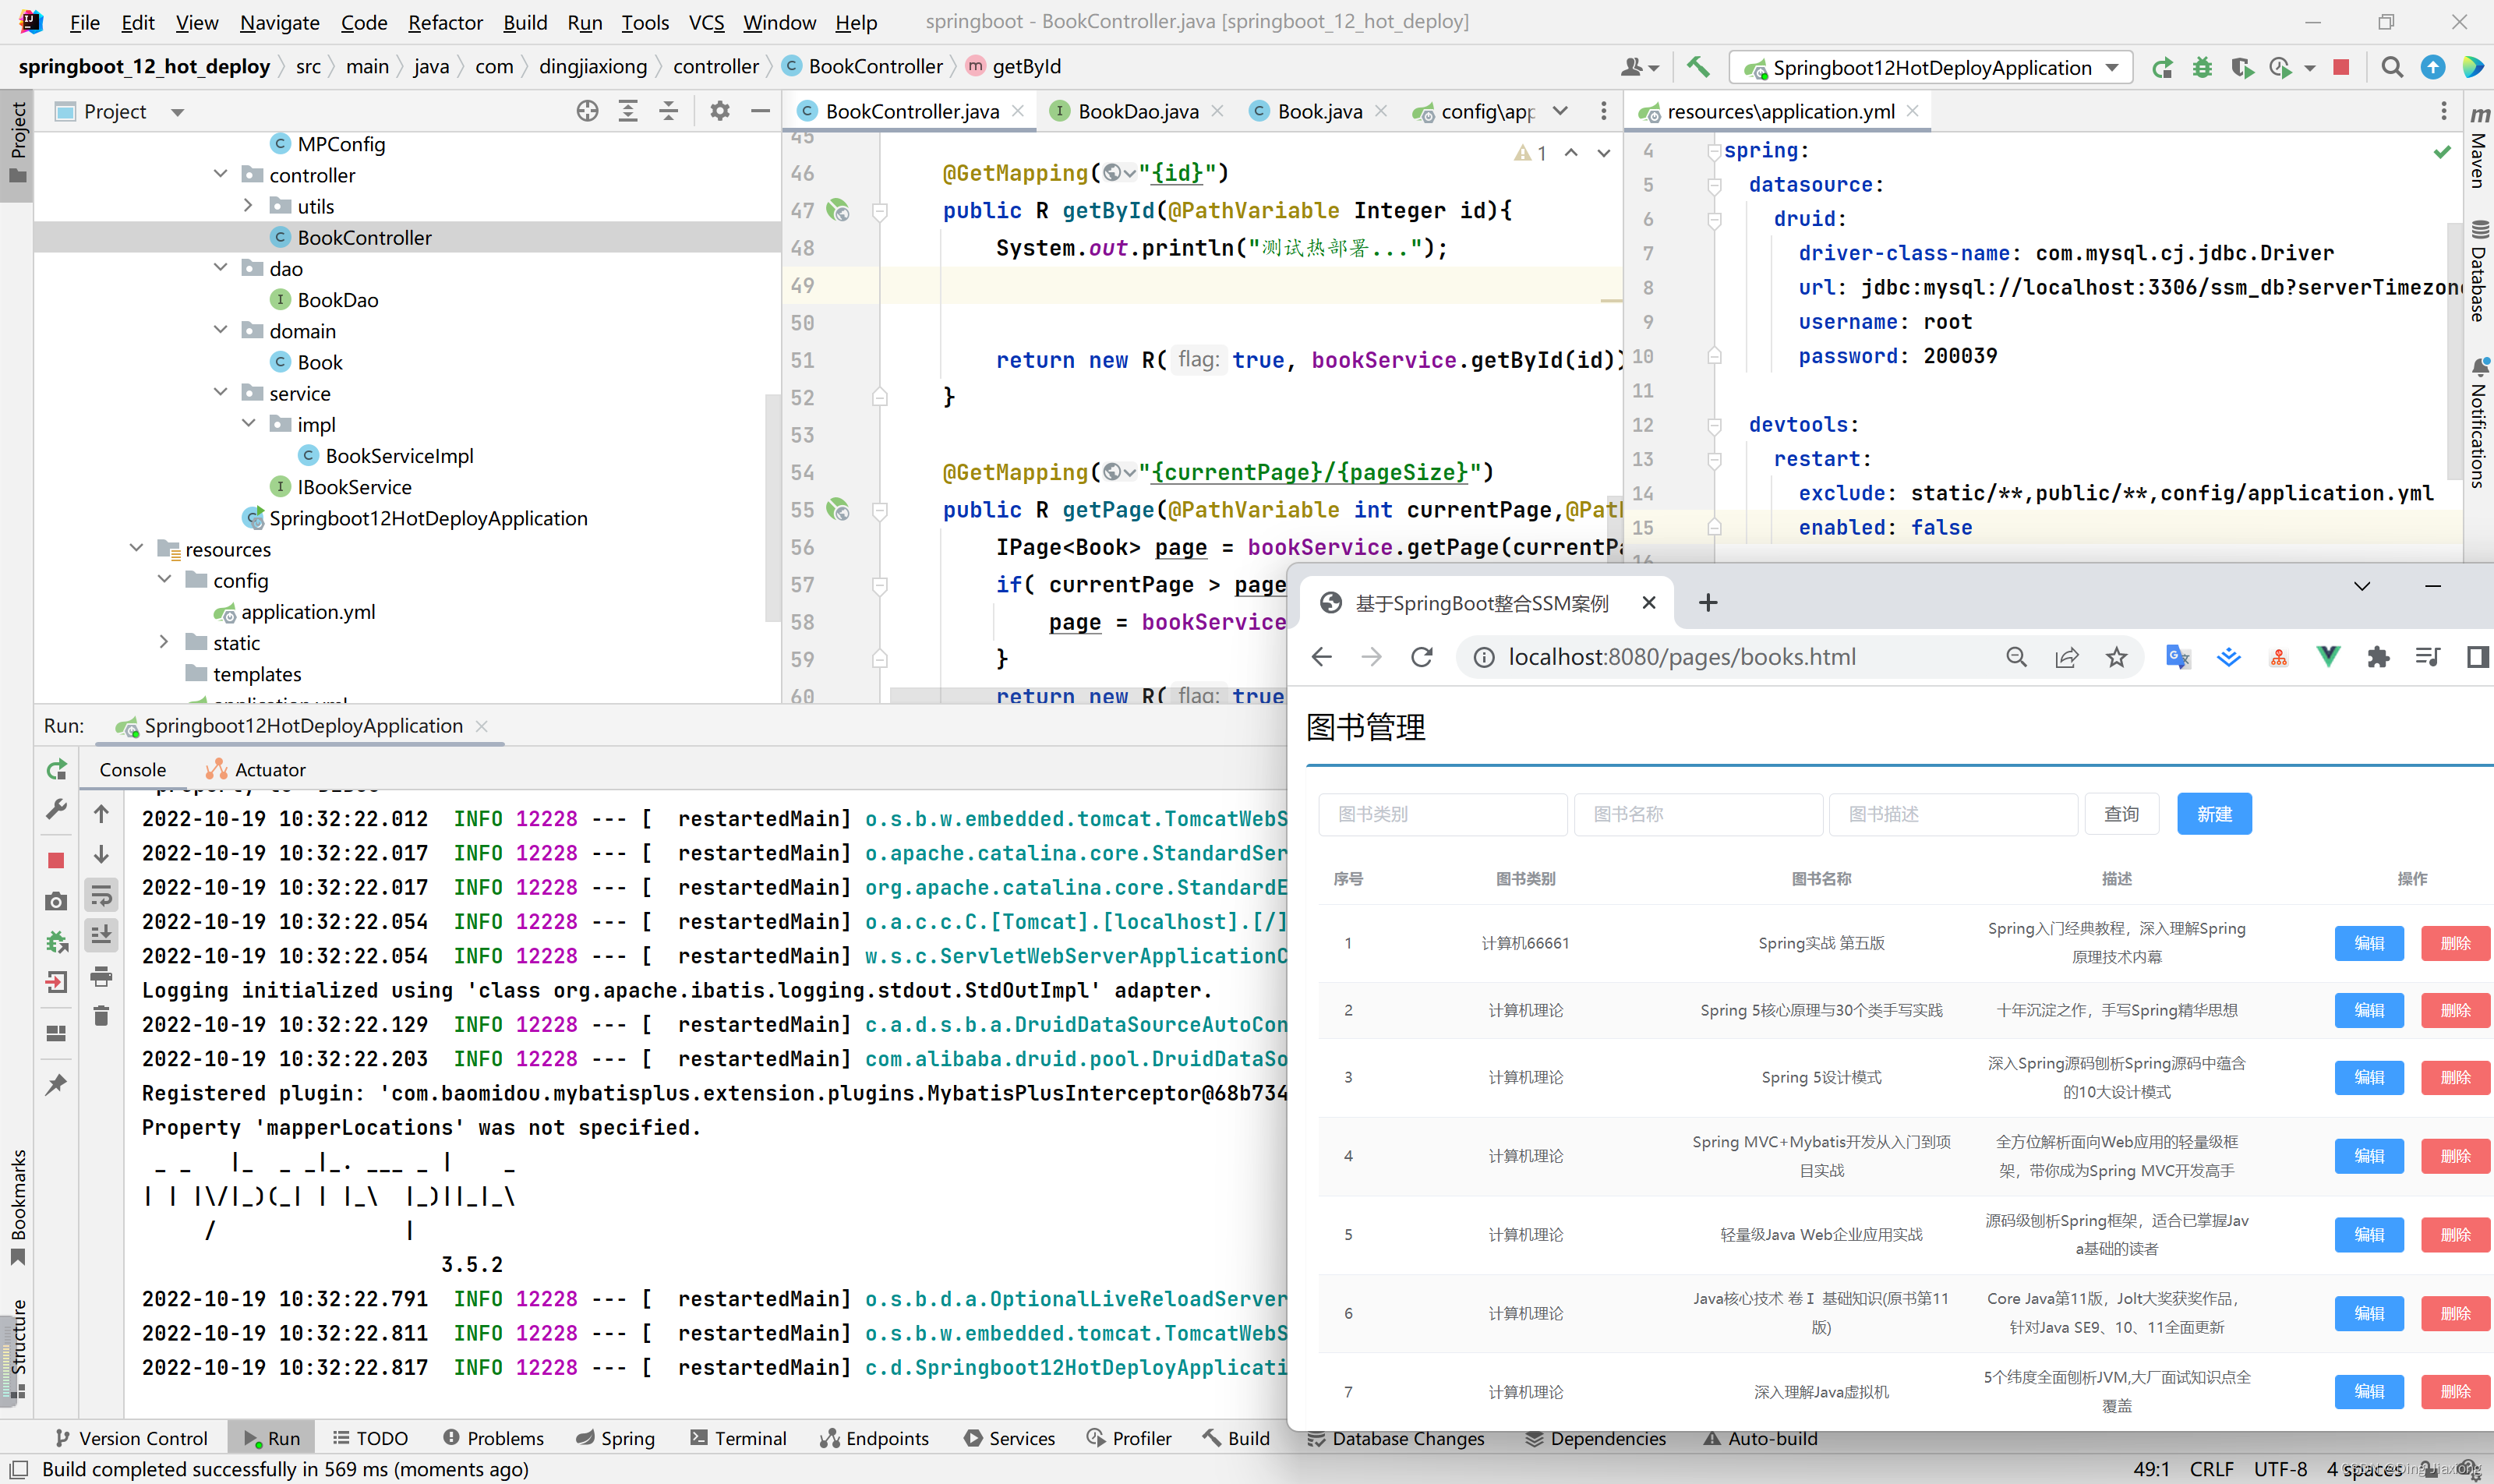Open Terminal tool window tab
Image resolution: width=2494 pixels, height=1484 pixels.
[x=737, y=1438]
